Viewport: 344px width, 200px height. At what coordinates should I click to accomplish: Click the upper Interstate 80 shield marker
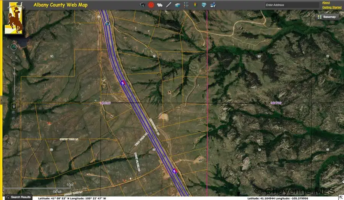(123, 83)
